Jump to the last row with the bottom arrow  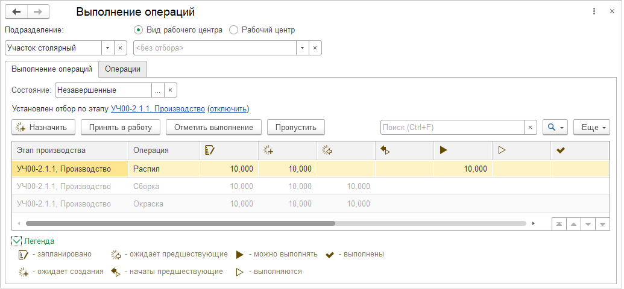point(602,223)
